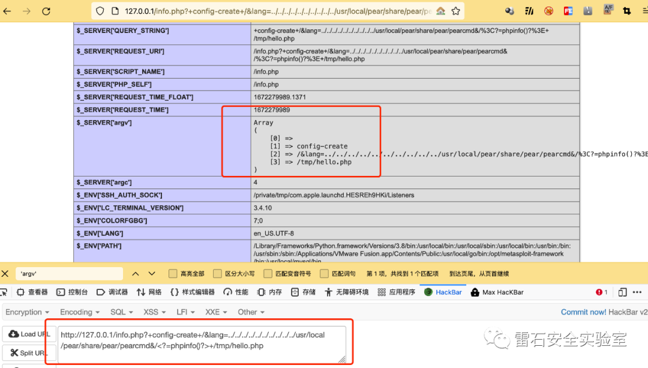
Task: Click the $_SERVER['REQUEST_TIME_FLOAT'] value 1672279989.1371
Action: (280, 97)
